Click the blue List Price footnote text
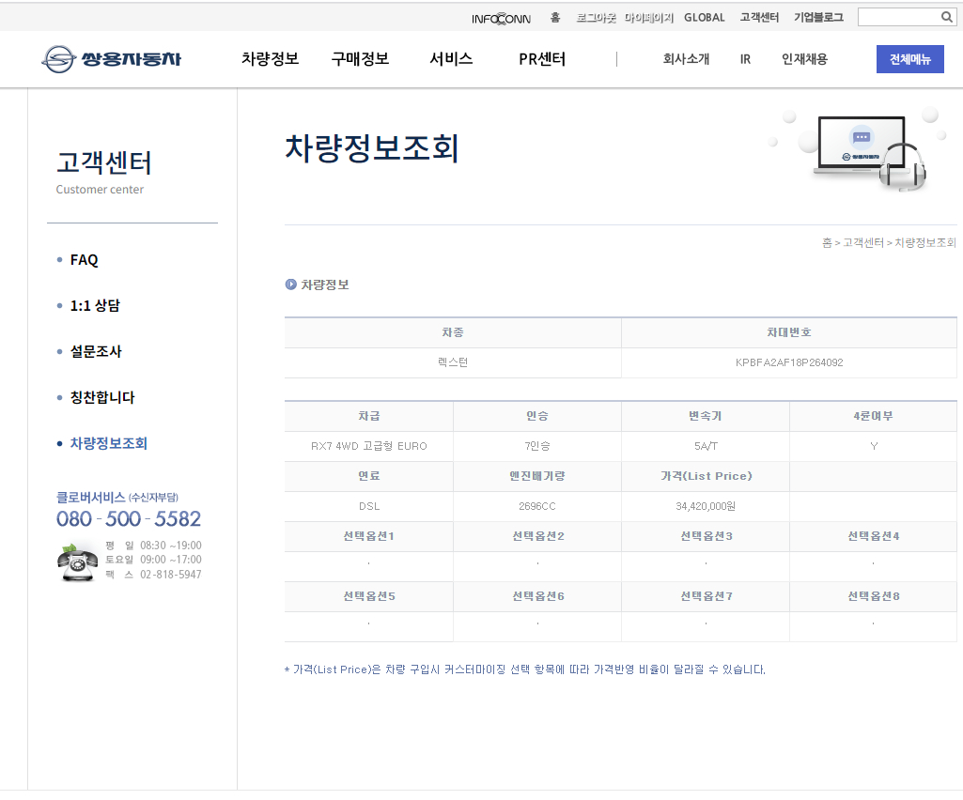 (x=525, y=669)
